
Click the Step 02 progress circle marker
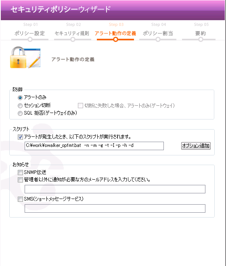click(73, 40)
